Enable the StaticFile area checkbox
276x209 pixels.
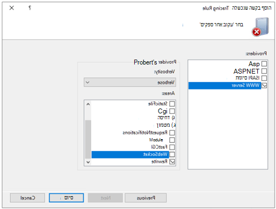coord(172,104)
